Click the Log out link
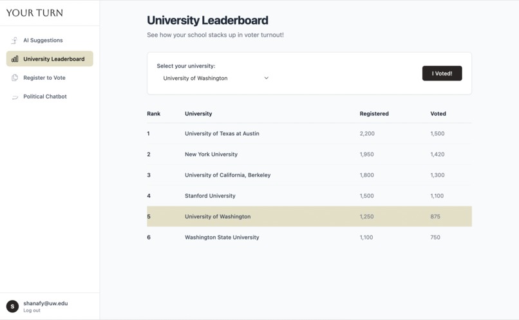This screenshot has height=320, width=519. tap(32, 310)
